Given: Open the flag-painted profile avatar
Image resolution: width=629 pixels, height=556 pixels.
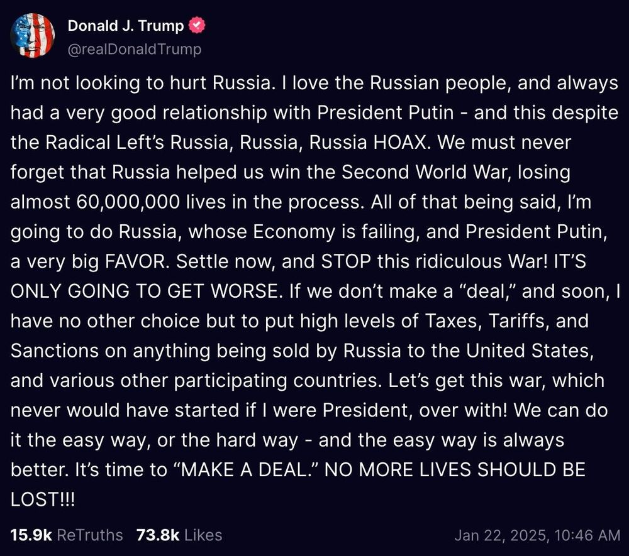Looking at the screenshot, I should click(x=33, y=36).
